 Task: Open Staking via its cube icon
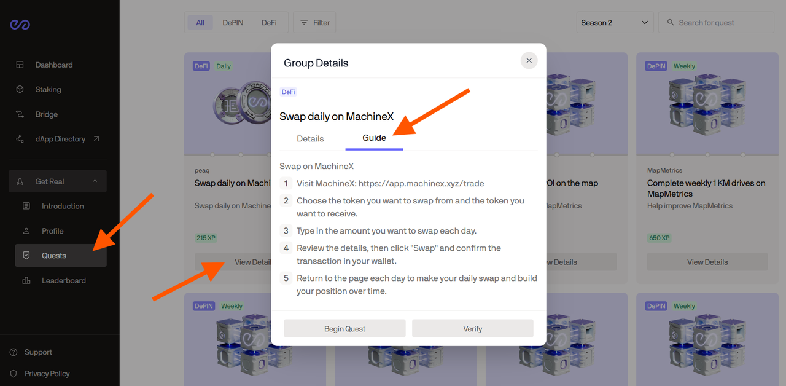pyautogui.click(x=20, y=89)
